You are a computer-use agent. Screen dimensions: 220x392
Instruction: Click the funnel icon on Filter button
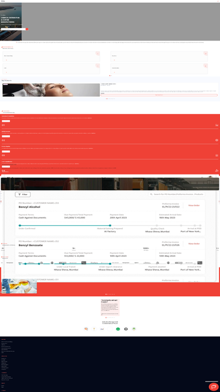(20, 195)
